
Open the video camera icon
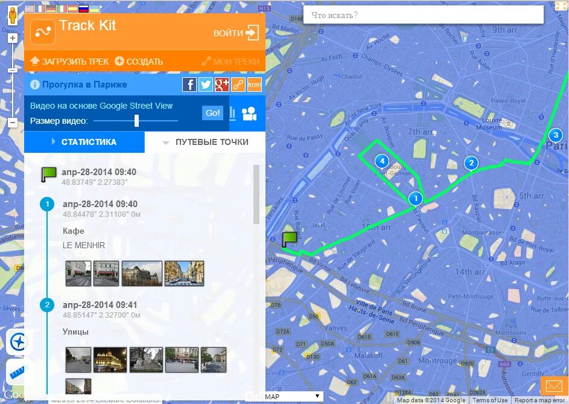[250, 114]
